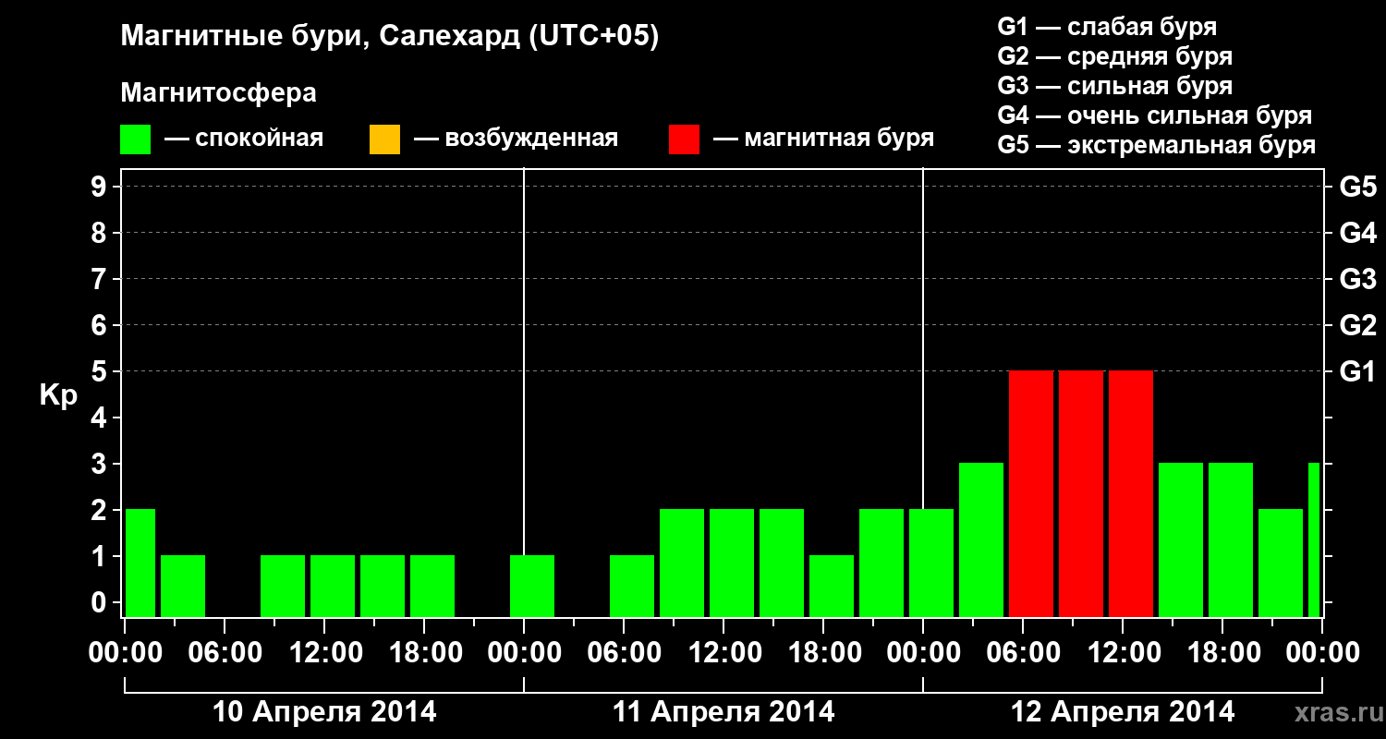Select the chart title 'Магнитные бури, Салехард (UTC+05)'
Screen dimensions: 1386x739
coord(390,38)
